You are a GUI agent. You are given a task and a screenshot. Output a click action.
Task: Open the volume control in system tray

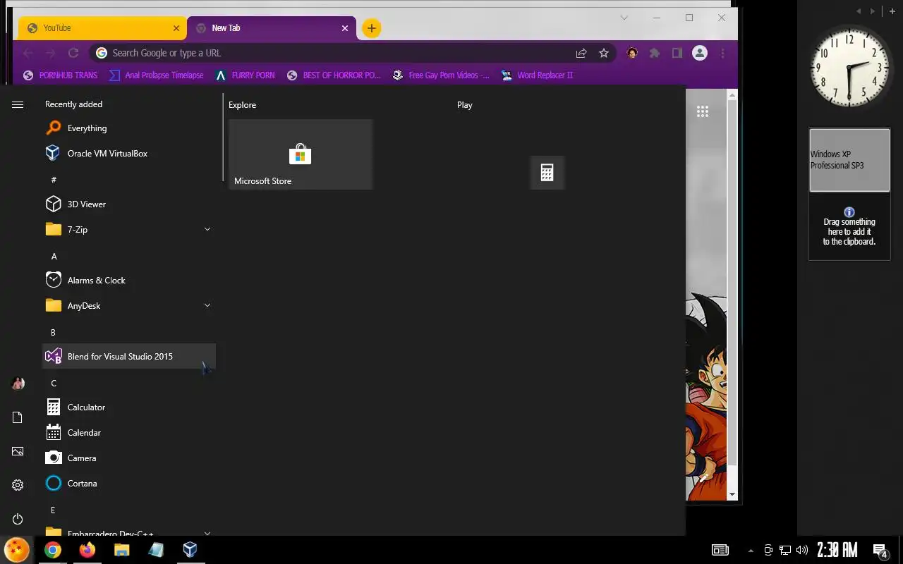point(802,550)
